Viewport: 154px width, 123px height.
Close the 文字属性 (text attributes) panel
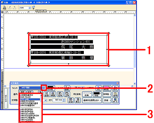[117, 83]
